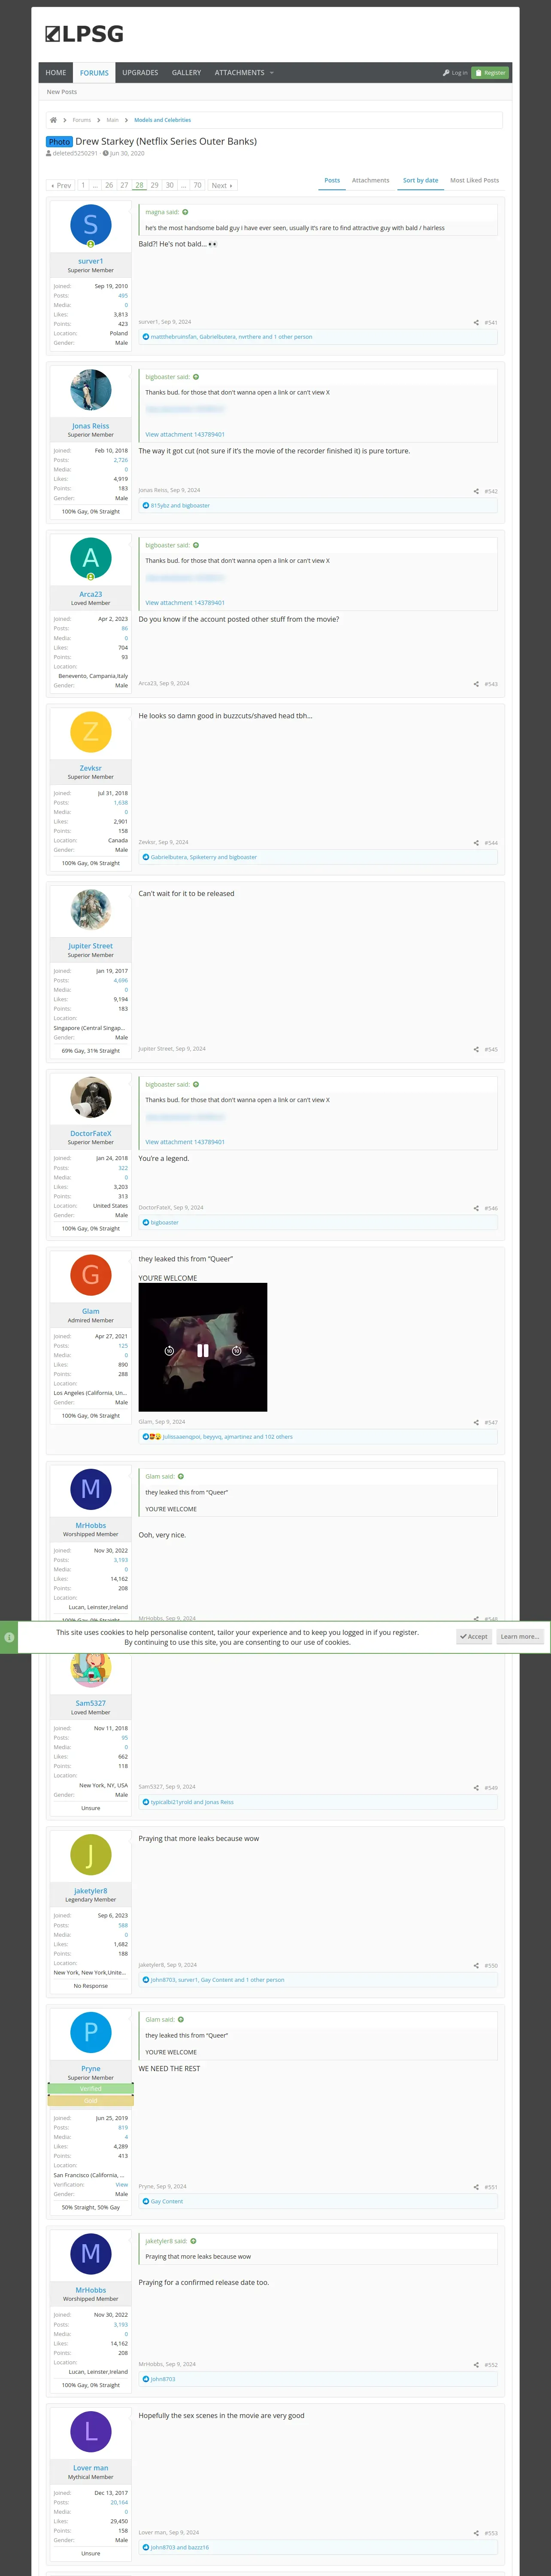This screenshot has width=551, height=2576.
Task: Select the Posts tab
Action: click(332, 181)
